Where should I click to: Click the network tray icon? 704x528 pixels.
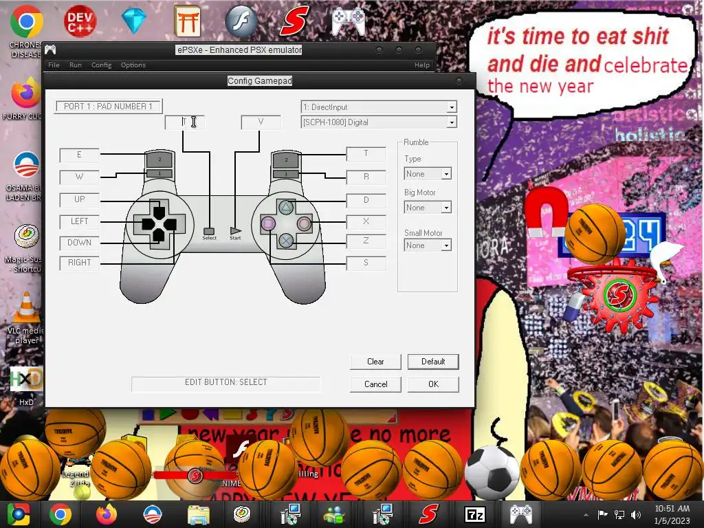pos(619,514)
